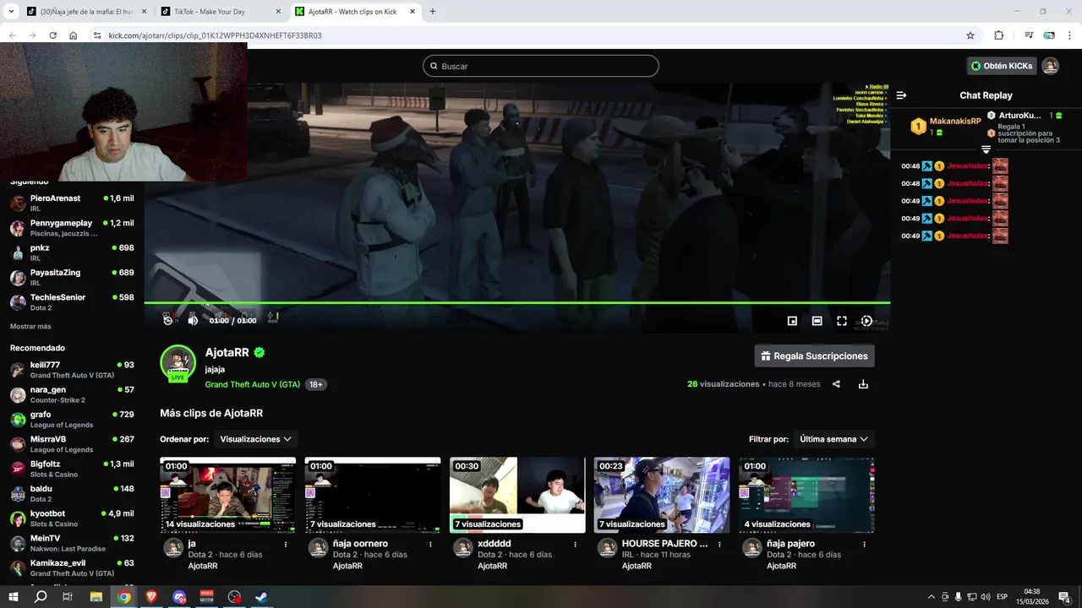Toggle mini player mode
This screenshot has height=608, width=1082.
(792, 321)
